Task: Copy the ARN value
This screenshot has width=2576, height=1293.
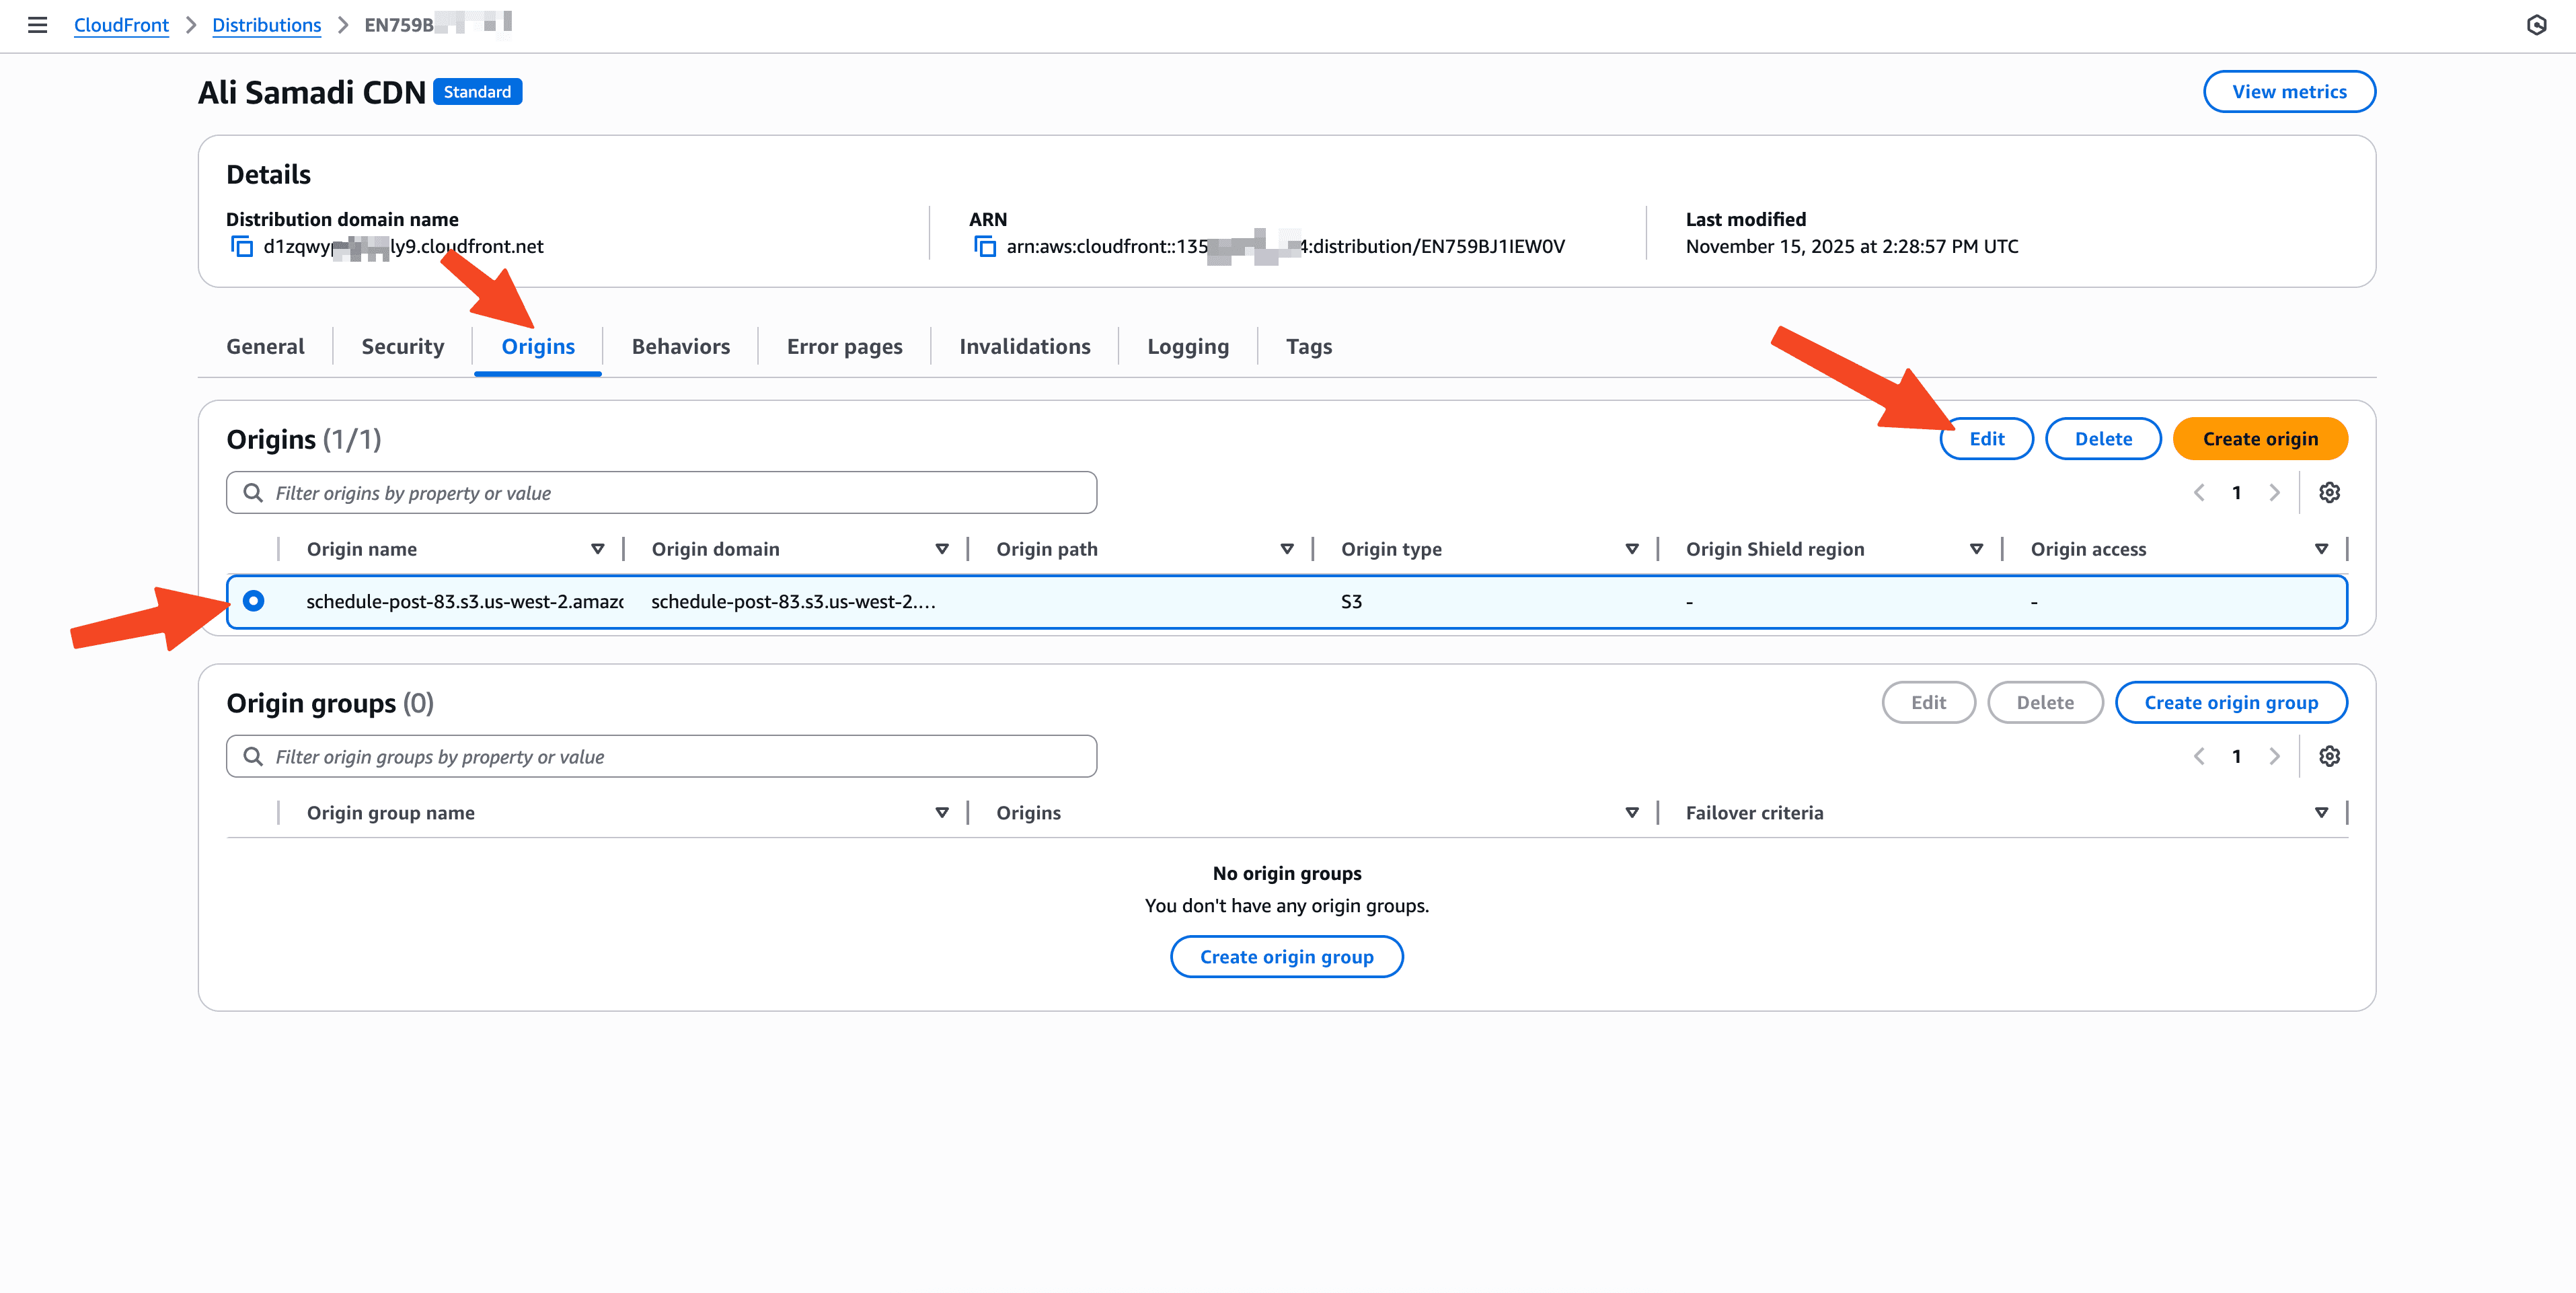Action: click(x=985, y=246)
